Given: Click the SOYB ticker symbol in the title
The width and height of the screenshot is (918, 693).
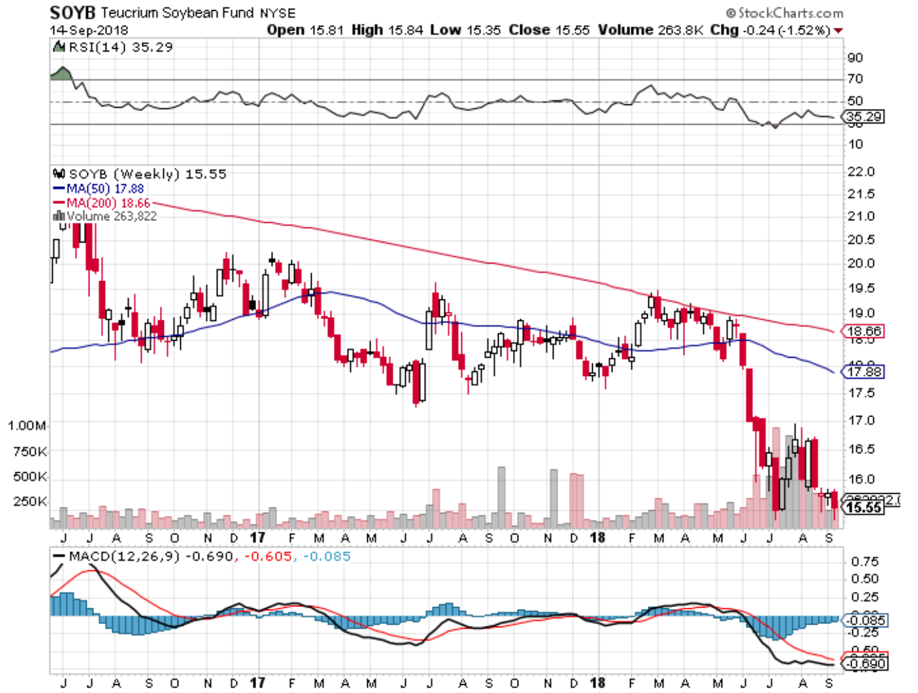Looking at the screenshot, I should click(x=73, y=12).
